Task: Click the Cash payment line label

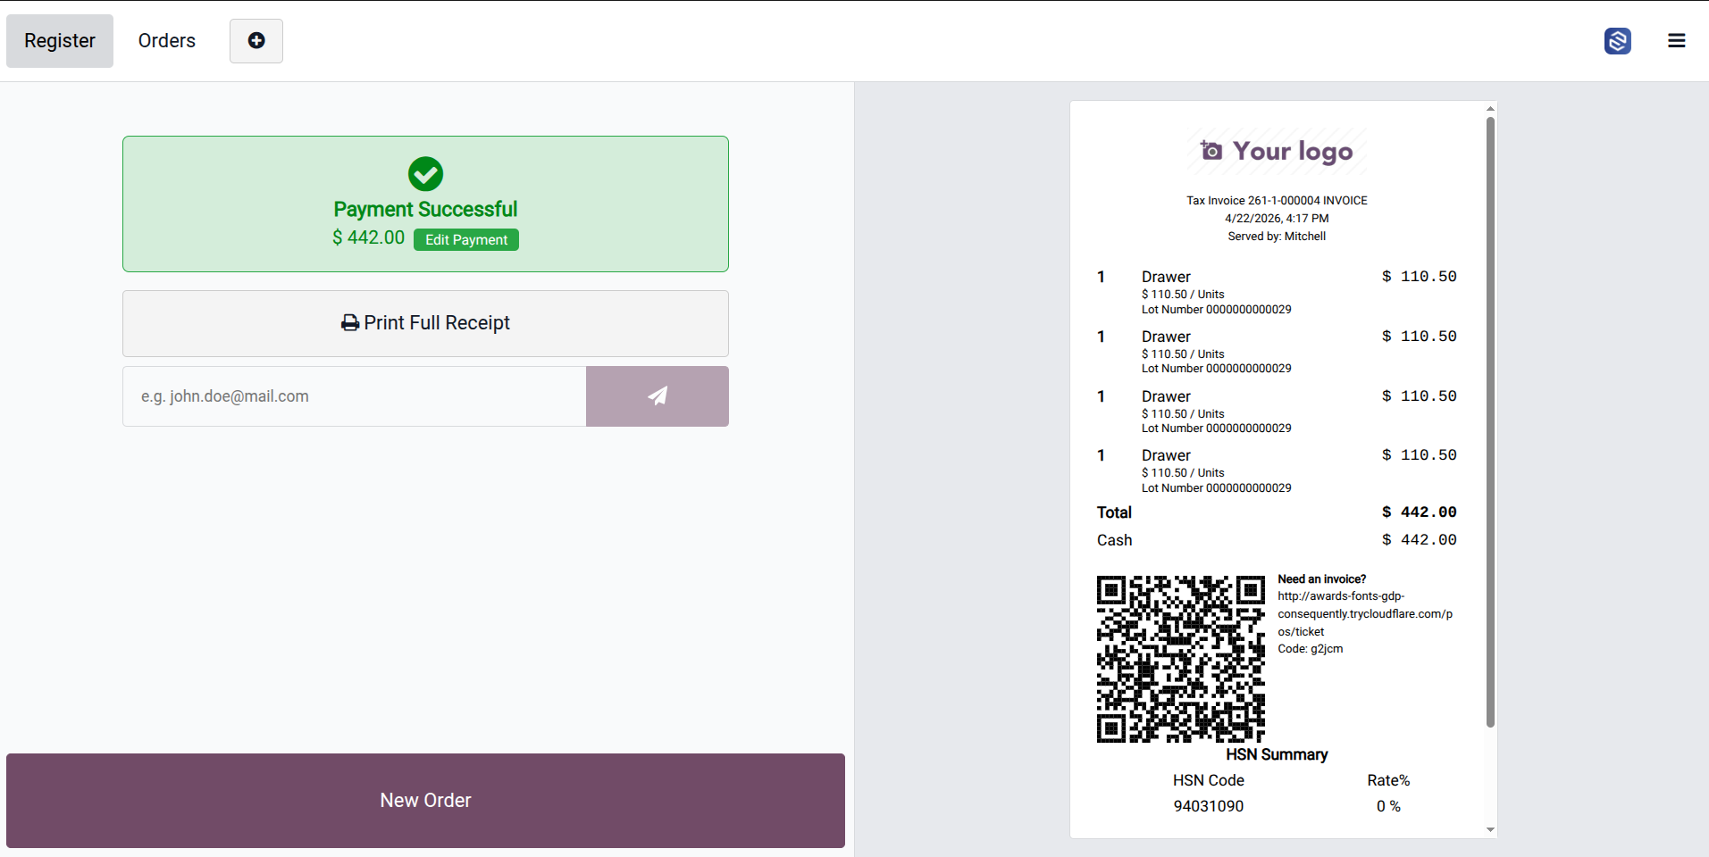Action: point(1114,540)
